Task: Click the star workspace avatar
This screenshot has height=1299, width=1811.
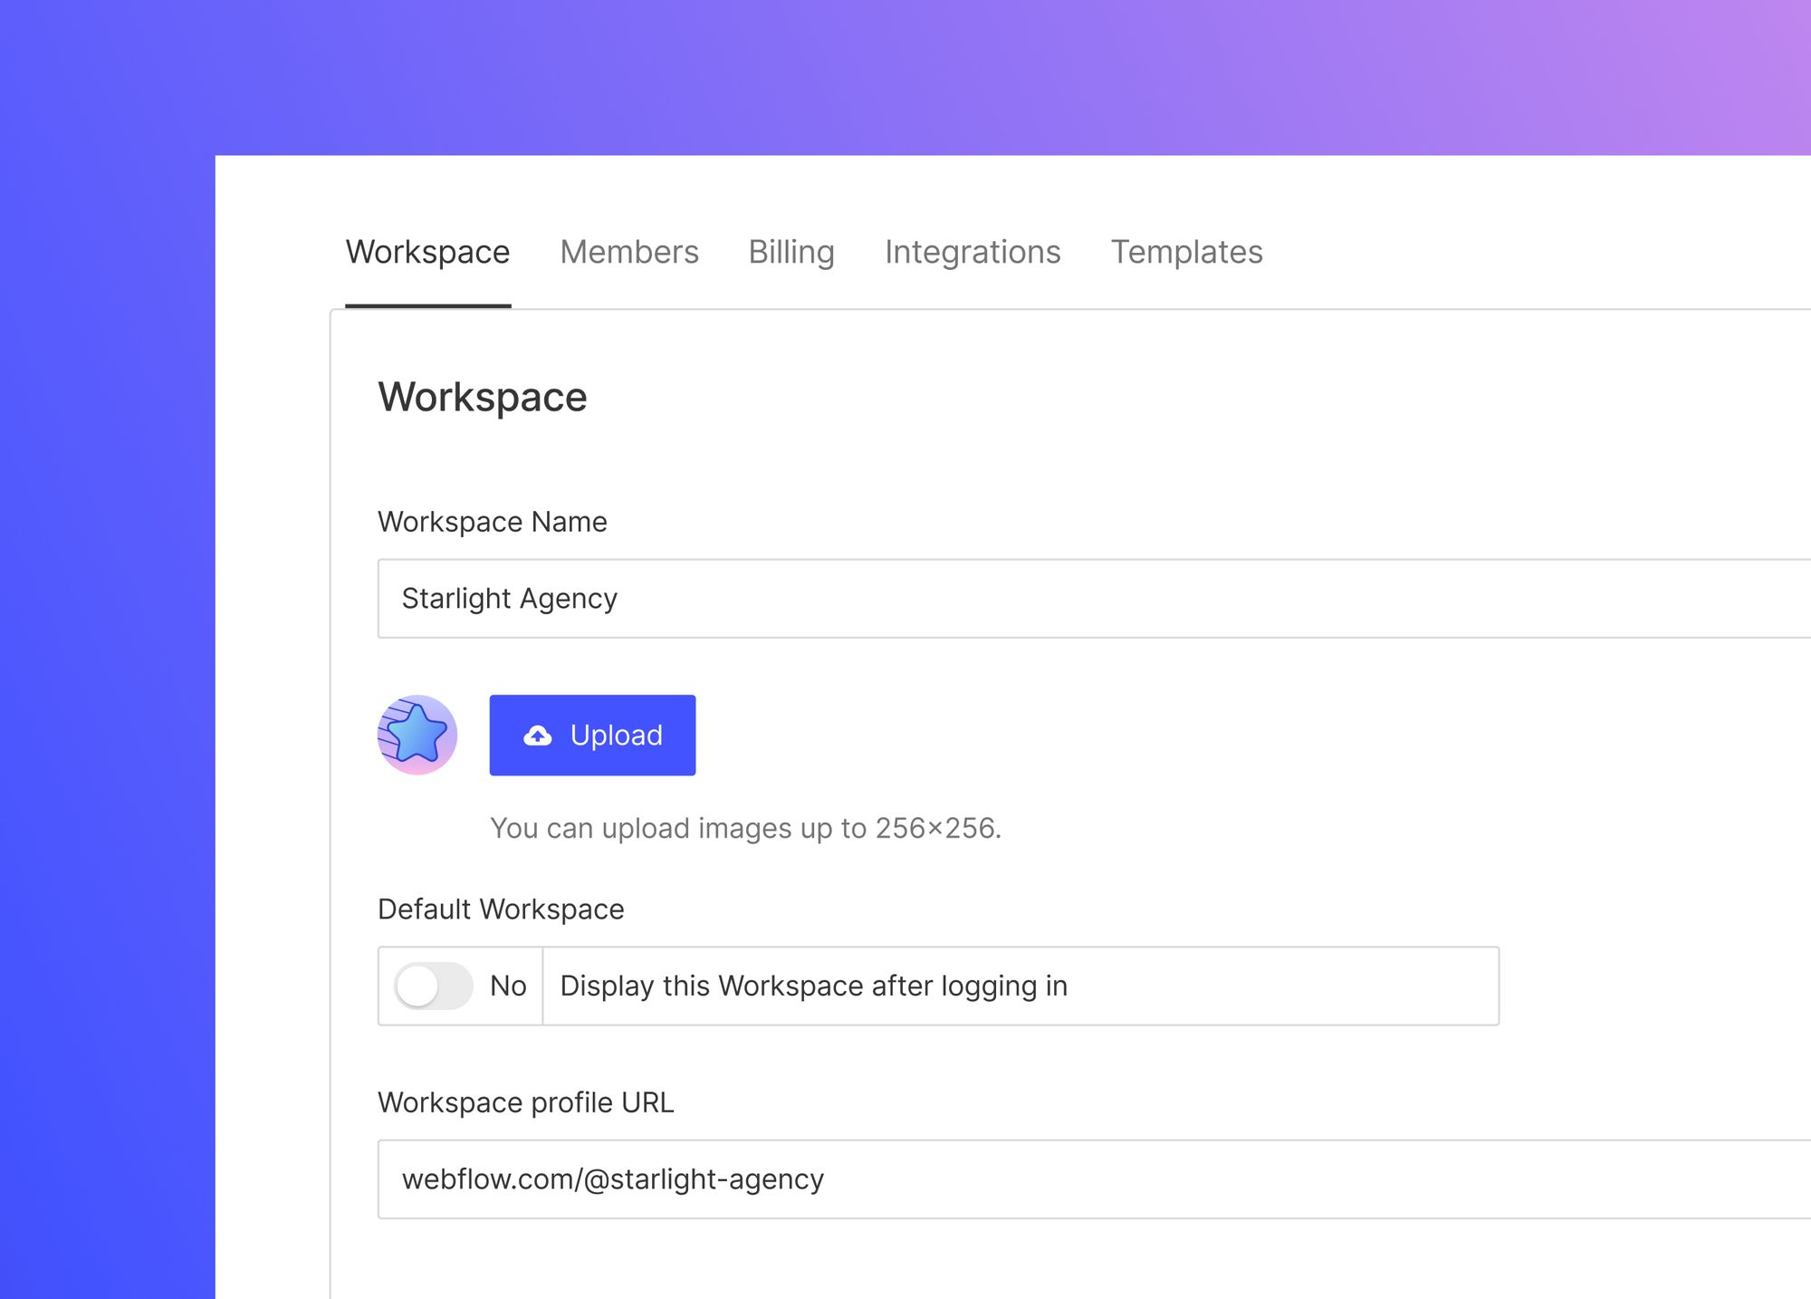Action: pyautogui.click(x=417, y=735)
